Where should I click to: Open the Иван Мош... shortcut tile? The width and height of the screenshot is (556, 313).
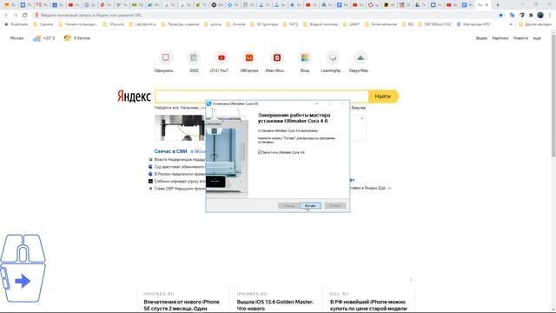(277, 62)
